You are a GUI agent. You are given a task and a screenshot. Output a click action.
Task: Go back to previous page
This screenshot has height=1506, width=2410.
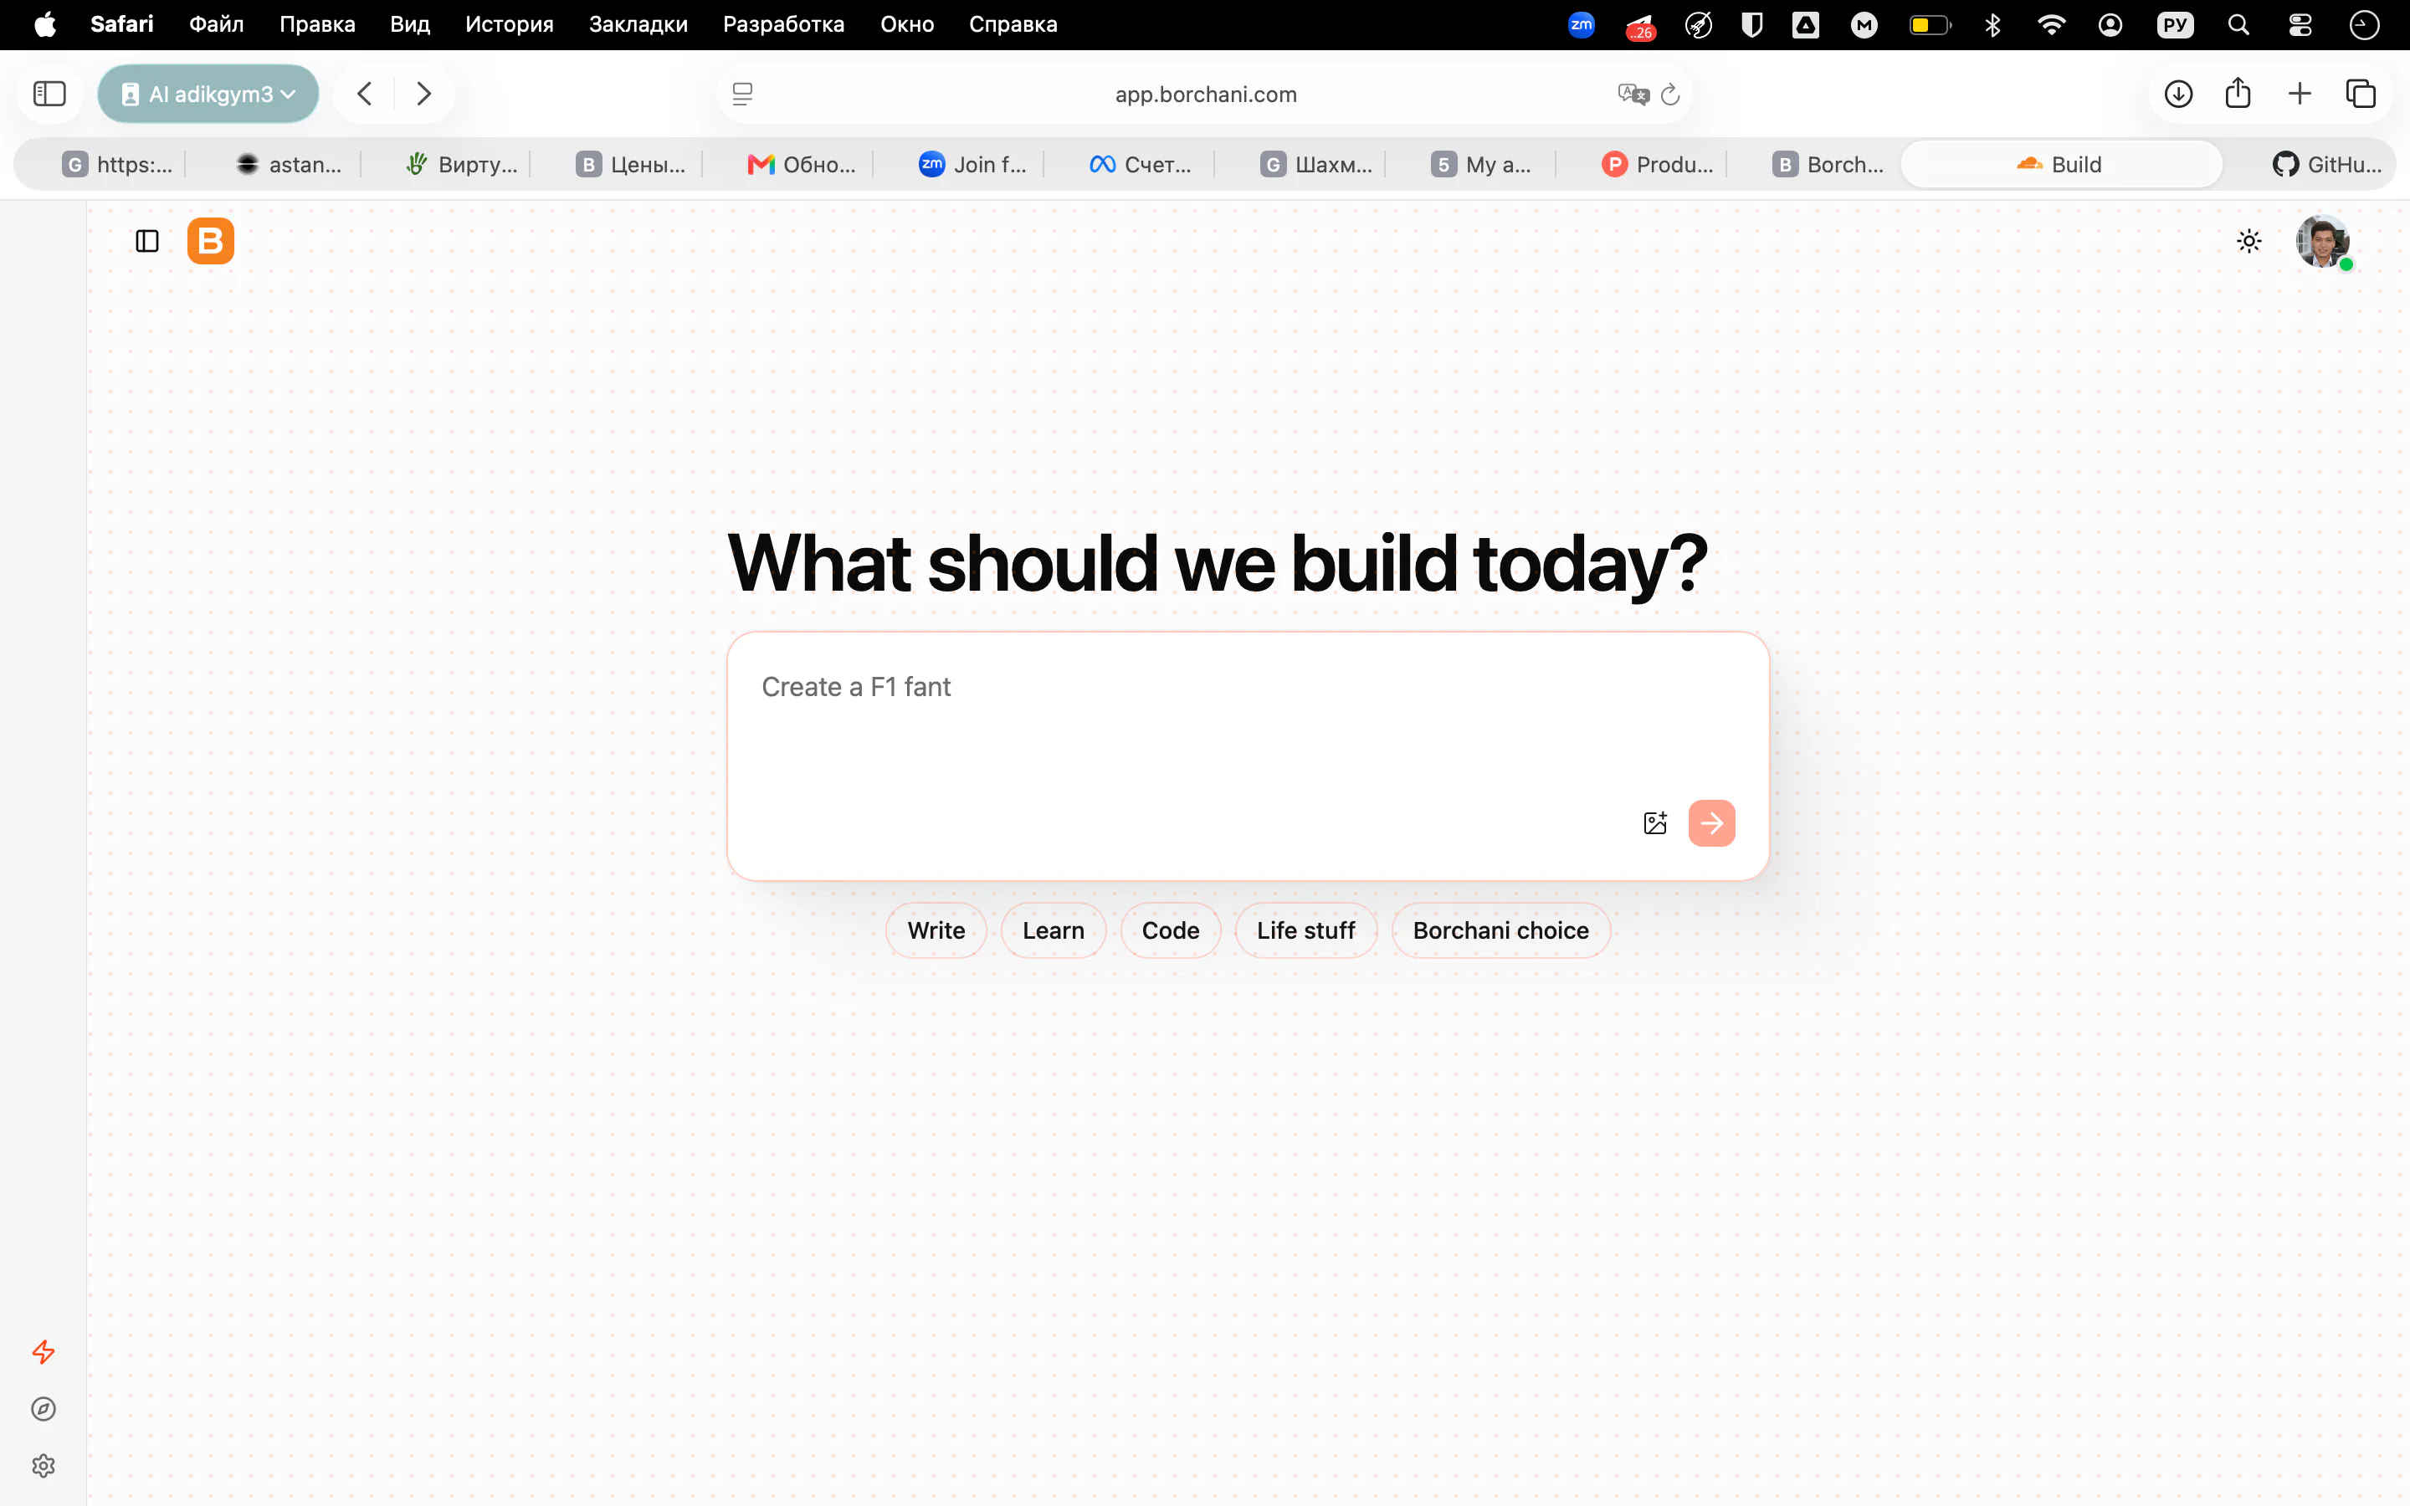[x=365, y=94]
